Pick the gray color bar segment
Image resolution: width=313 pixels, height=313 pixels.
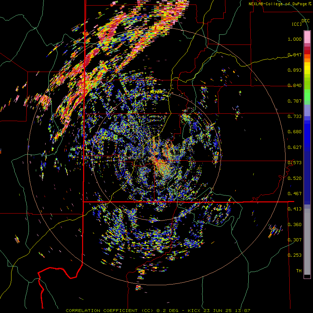[307, 242]
